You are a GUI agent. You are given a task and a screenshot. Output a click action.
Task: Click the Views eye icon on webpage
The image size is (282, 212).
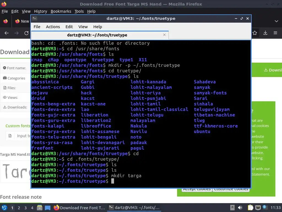[x=5, y=97]
